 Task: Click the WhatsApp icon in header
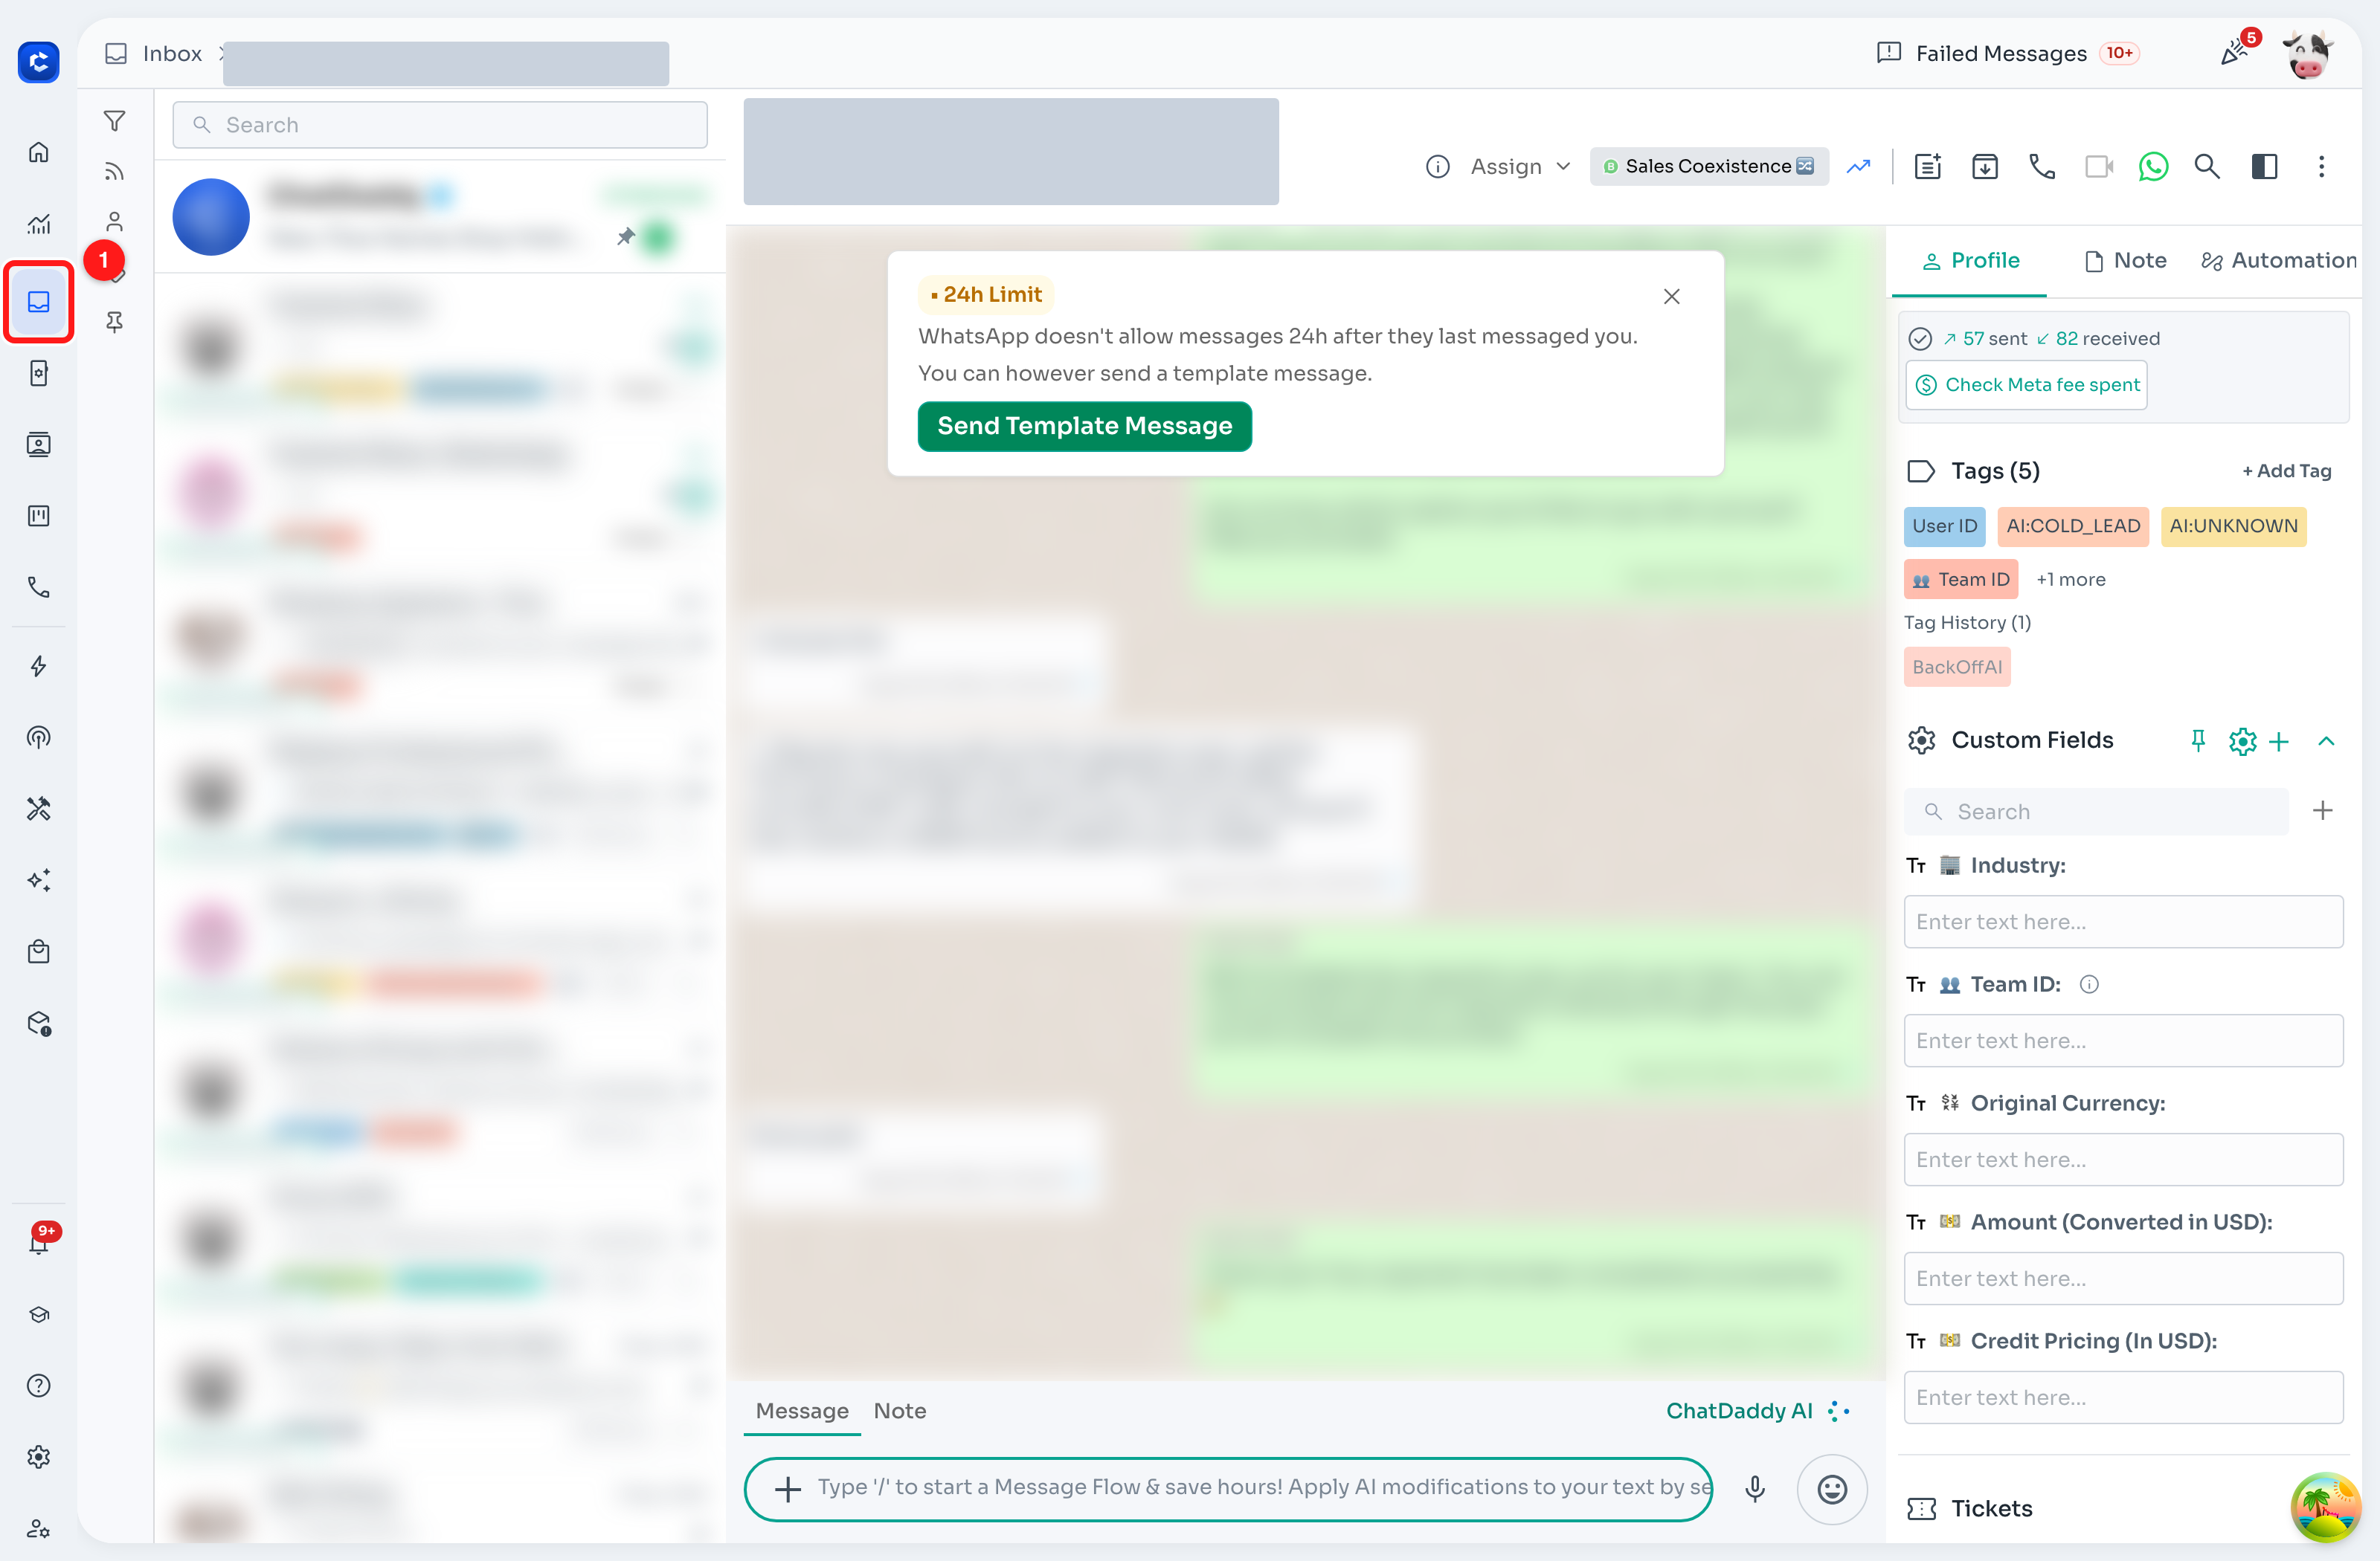[x=2153, y=167]
